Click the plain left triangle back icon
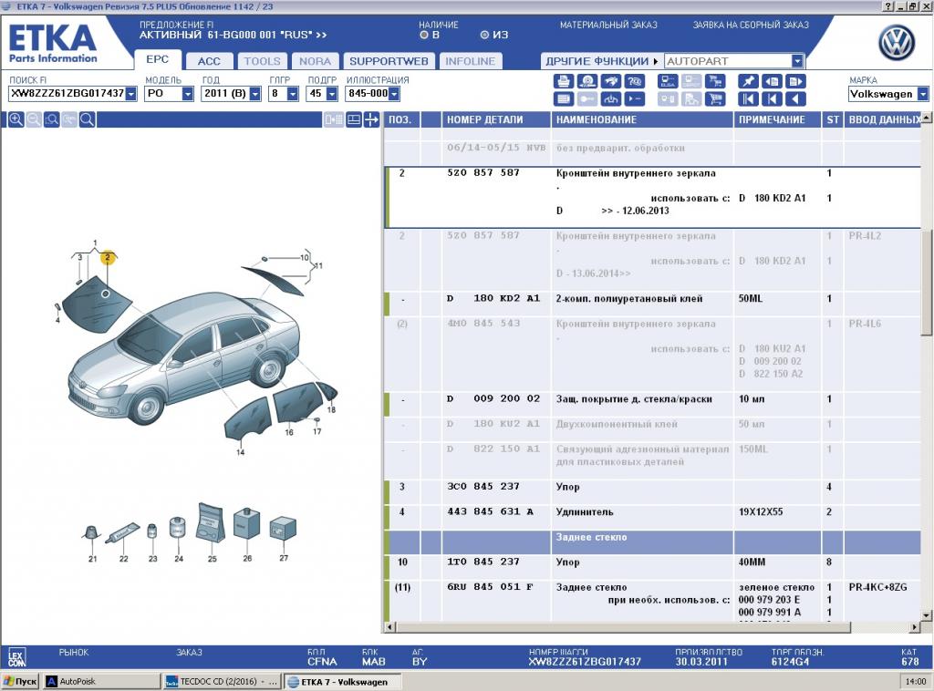This screenshot has height=691, width=934. [795, 98]
